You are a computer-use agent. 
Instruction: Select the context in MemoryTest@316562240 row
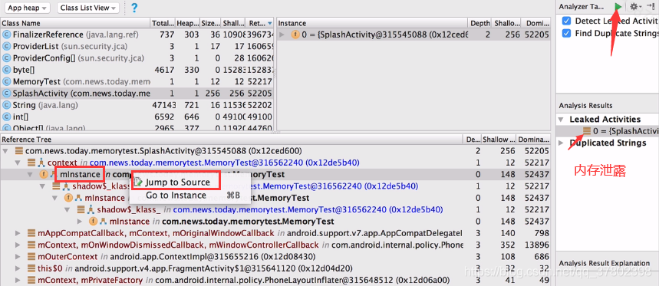point(275,163)
